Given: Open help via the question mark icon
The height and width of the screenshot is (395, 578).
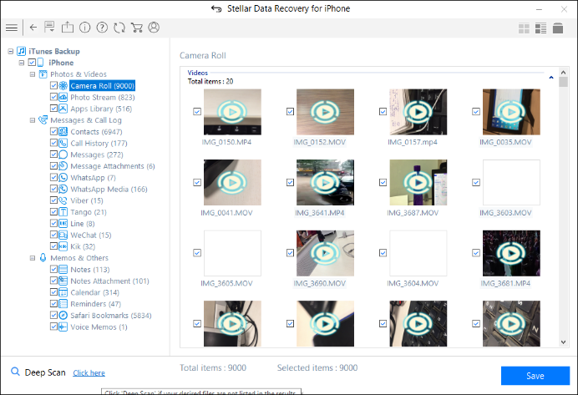Looking at the screenshot, I should pyautogui.click(x=102, y=28).
